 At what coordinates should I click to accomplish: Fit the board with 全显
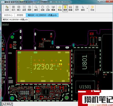tap(24, 8)
